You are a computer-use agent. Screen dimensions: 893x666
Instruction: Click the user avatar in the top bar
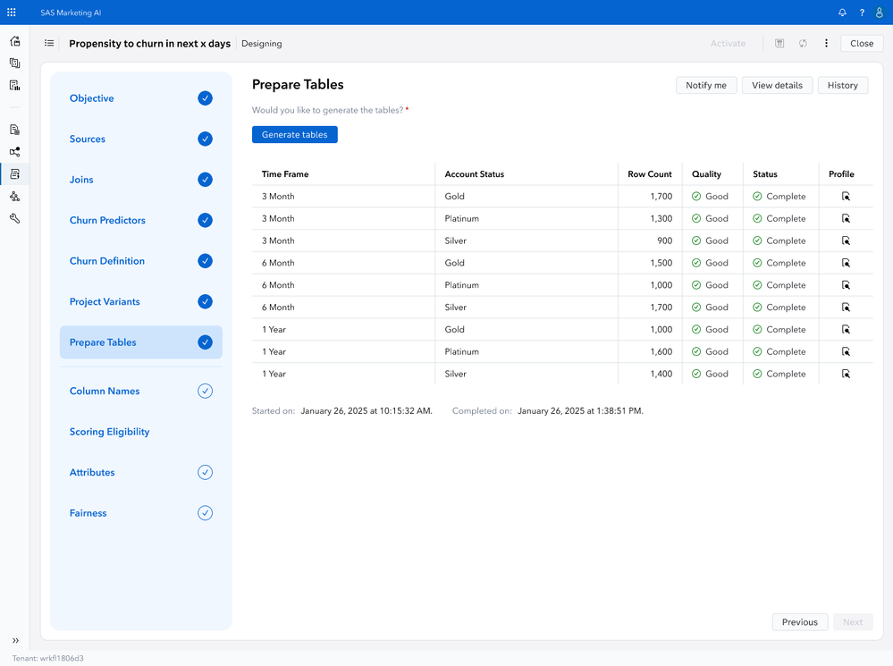click(880, 13)
